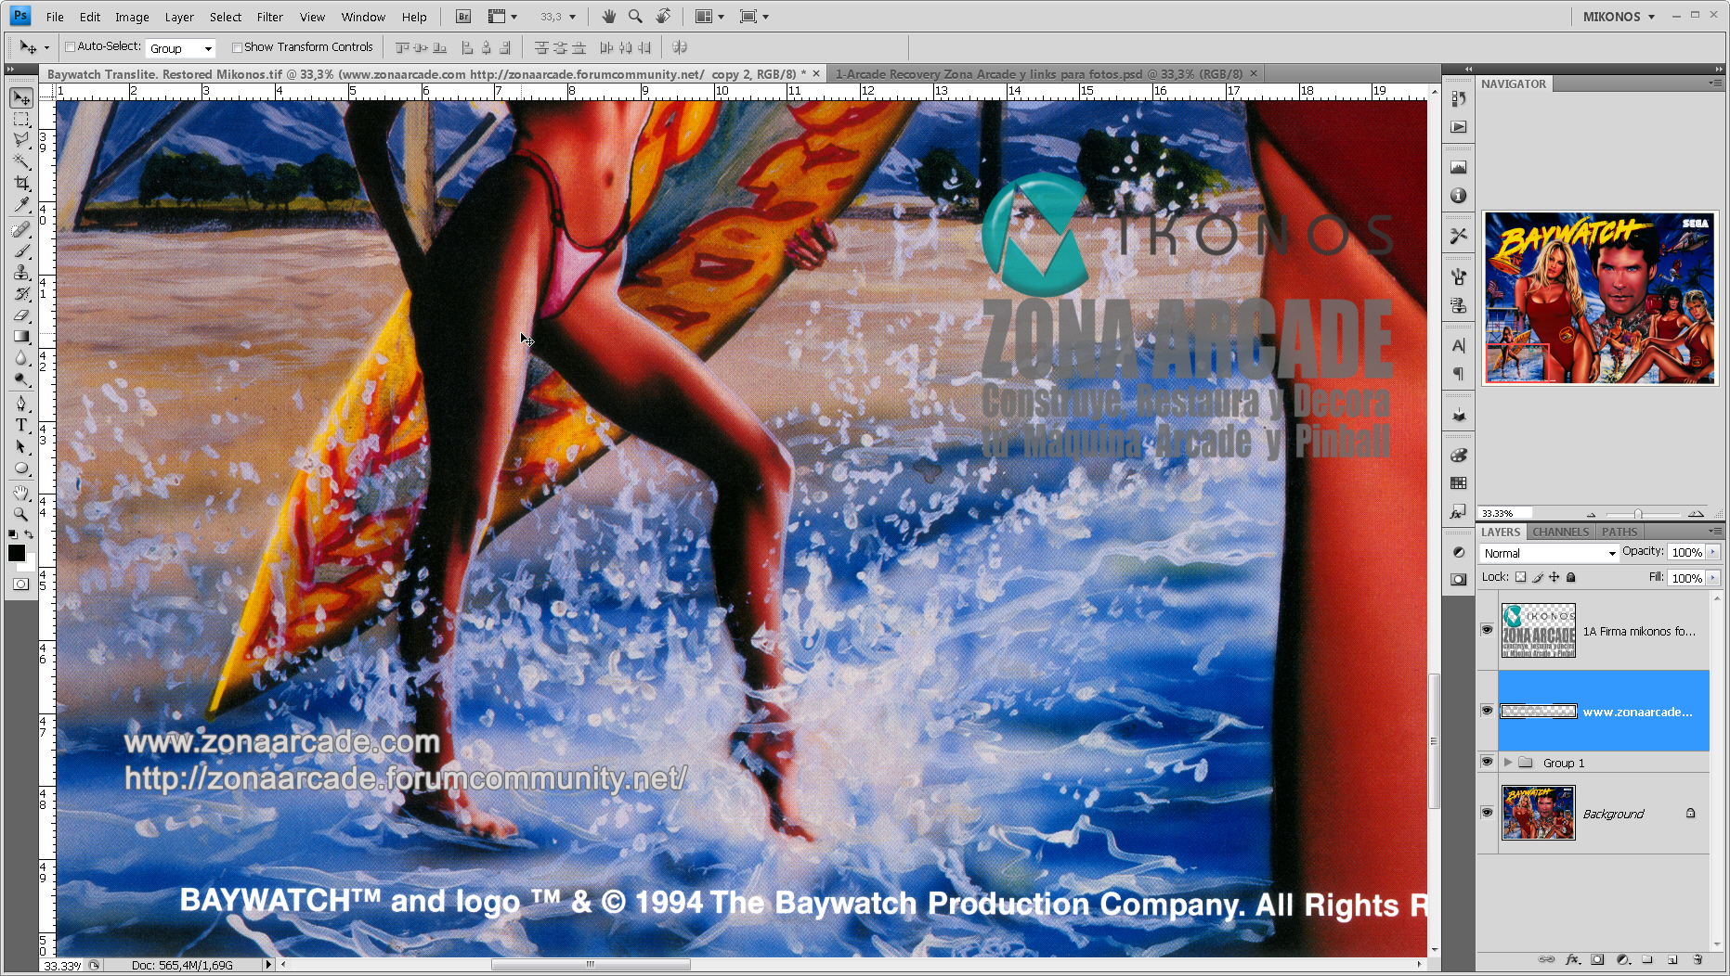Expand the Group 1 layer group
This screenshot has width=1730, height=976.
(1507, 762)
